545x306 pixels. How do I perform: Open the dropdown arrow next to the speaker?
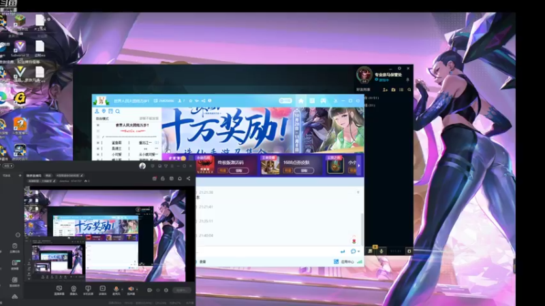click(137, 290)
